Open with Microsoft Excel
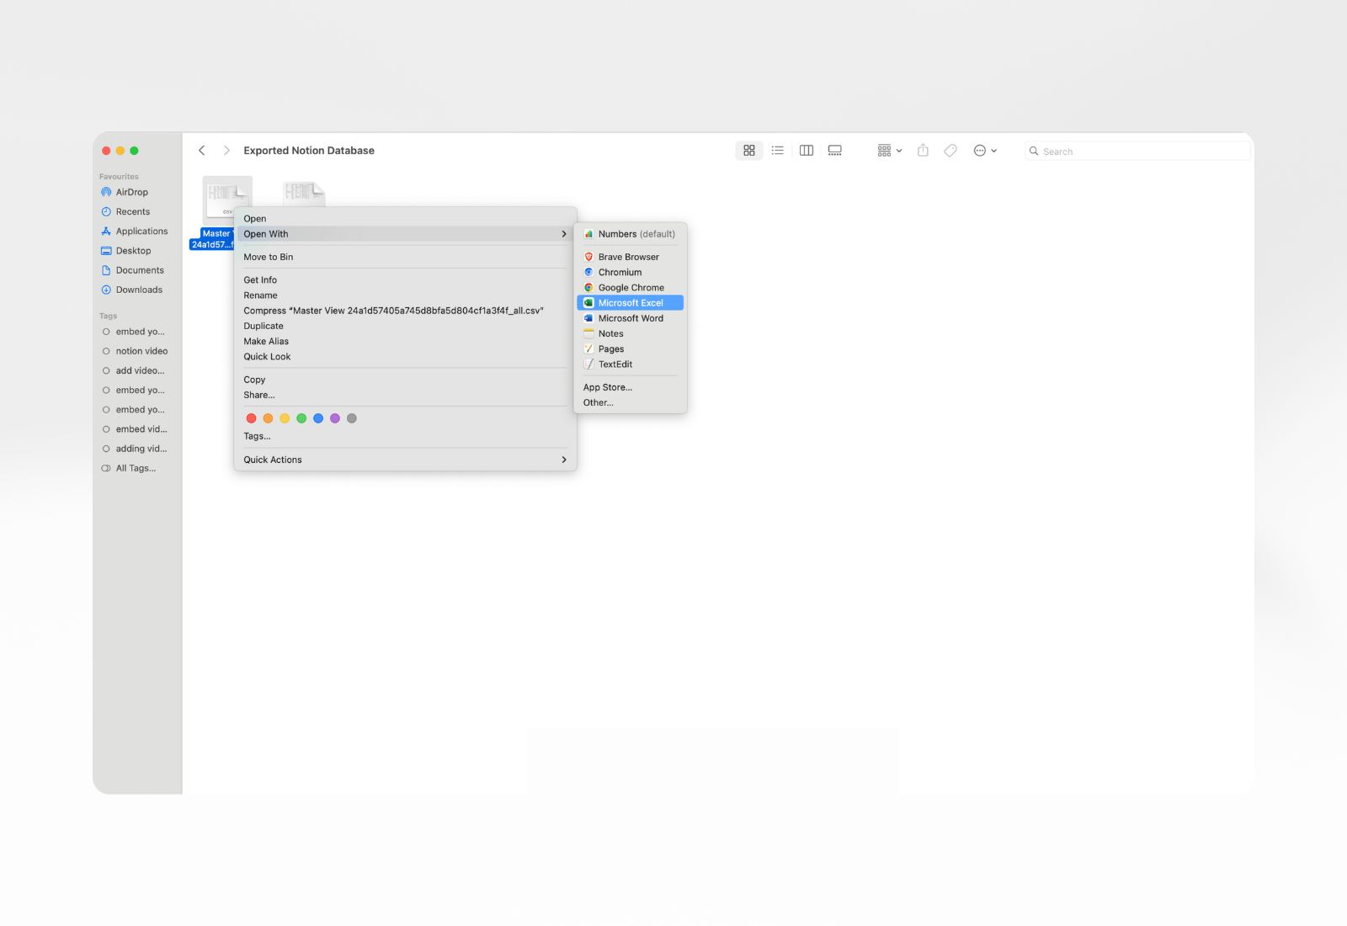 pyautogui.click(x=631, y=303)
